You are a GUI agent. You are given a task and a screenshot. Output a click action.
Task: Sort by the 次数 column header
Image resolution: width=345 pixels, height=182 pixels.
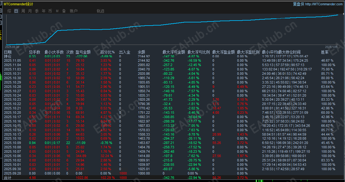(70, 52)
